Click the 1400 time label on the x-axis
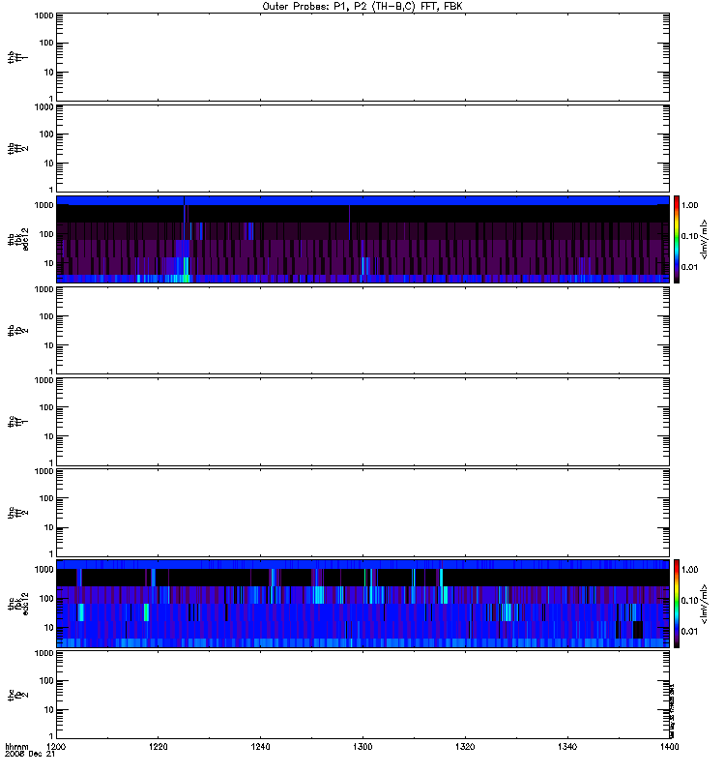Image resolution: width=725 pixels, height=774 pixels. click(x=669, y=746)
